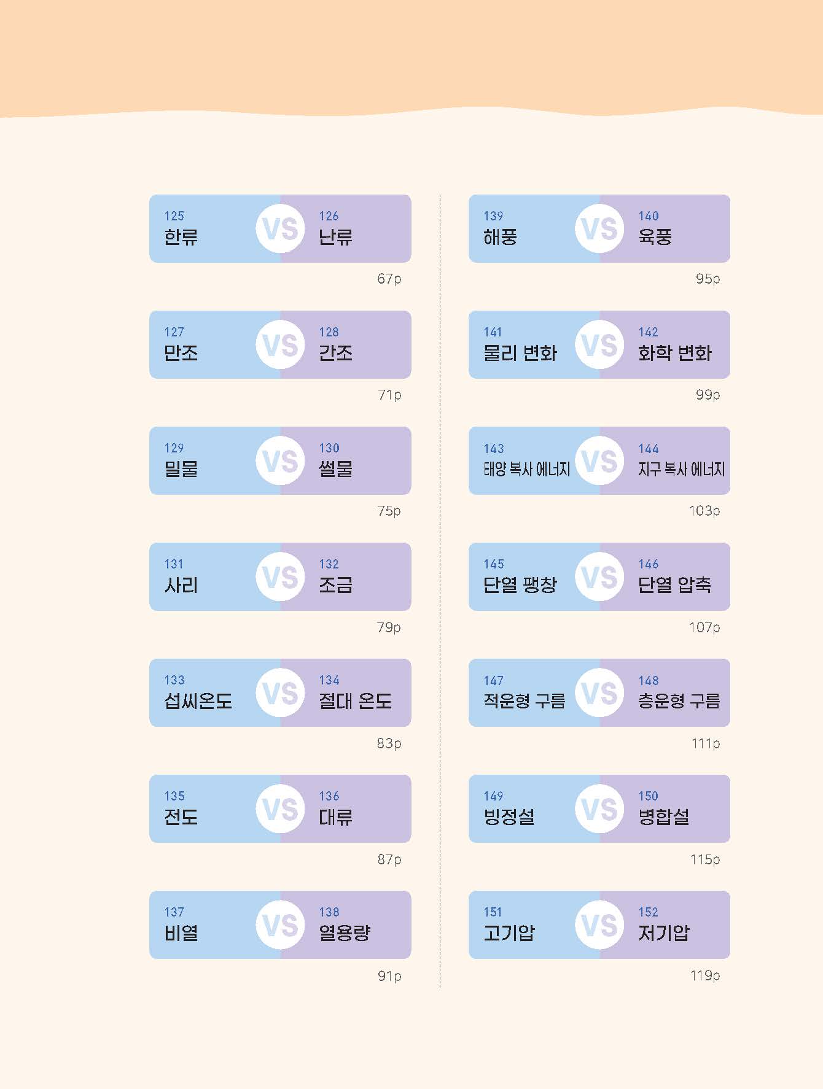Go to entry 147 적운형 구름
The height and width of the screenshot is (1089, 823).
tap(522, 692)
